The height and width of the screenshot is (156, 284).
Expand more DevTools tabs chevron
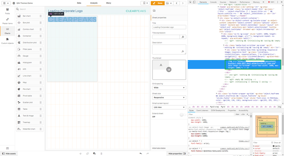point(264,2)
